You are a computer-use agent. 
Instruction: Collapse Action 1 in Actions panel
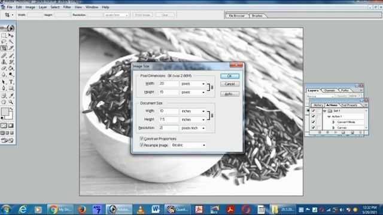329,116
